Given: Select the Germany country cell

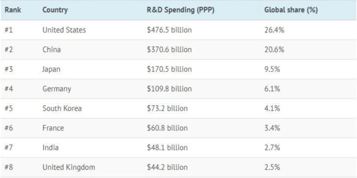Looking at the screenshot, I should 57,89.
